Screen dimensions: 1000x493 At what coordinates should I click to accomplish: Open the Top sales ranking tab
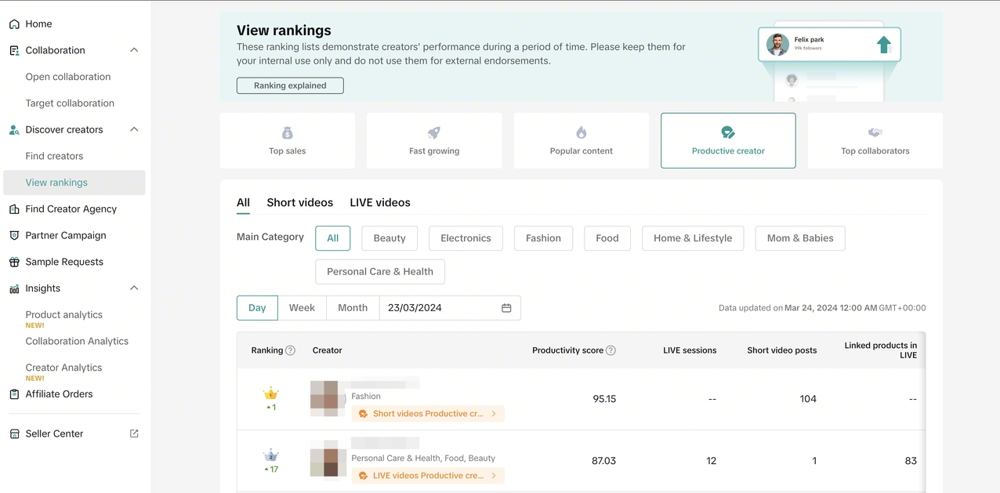(287, 140)
